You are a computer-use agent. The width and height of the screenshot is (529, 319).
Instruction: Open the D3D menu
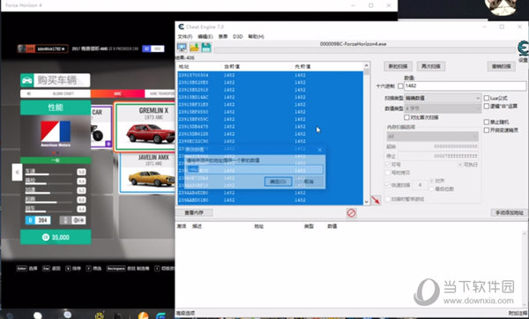pyautogui.click(x=238, y=36)
